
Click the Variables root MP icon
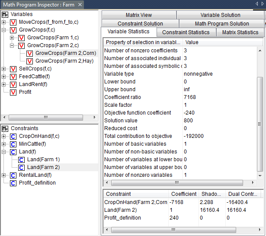(x=5, y=15)
